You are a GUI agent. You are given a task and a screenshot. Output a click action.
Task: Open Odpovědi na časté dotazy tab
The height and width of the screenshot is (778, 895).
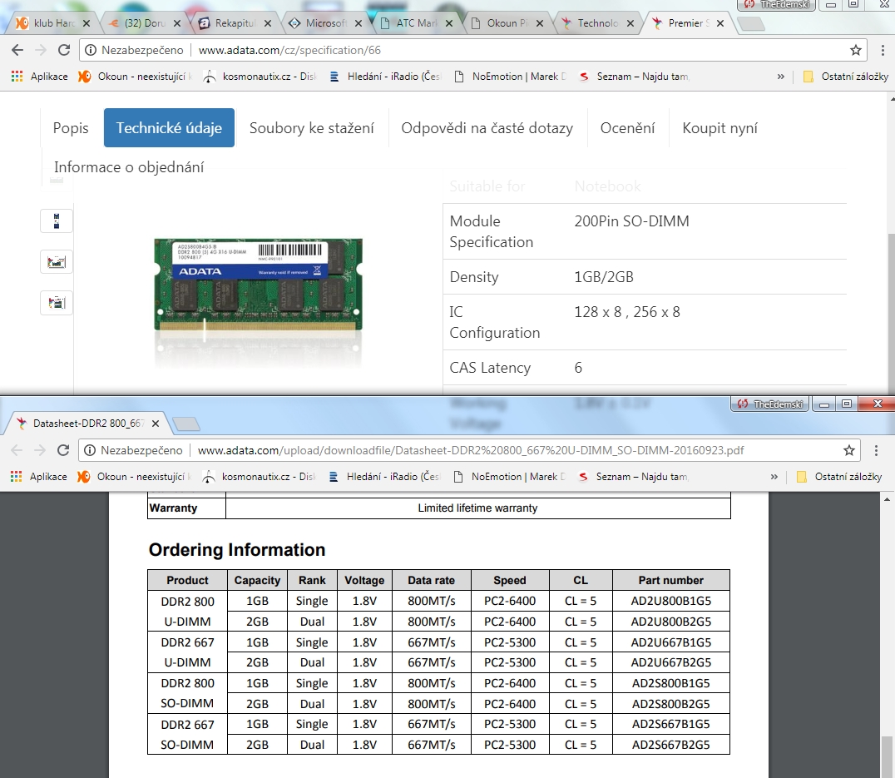tap(487, 128)
